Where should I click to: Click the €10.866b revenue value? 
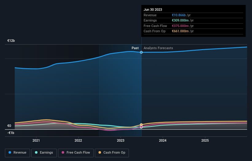coord(179,15)
